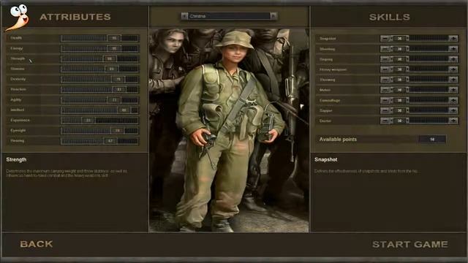The height and width of the screenshot is (263, 468).
Task: Increase the Melee skill with plus button
Action: coord(453,90)
